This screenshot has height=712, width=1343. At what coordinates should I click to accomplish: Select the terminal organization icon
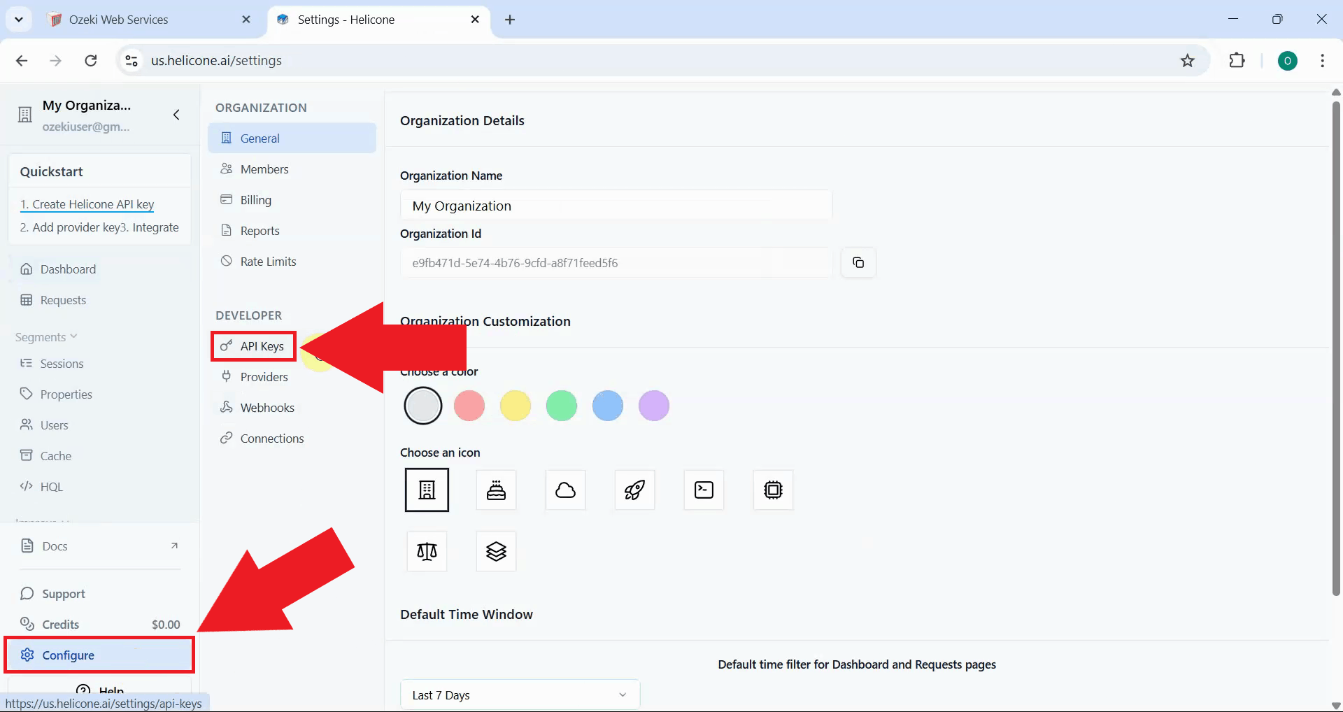tap(703, 490)
